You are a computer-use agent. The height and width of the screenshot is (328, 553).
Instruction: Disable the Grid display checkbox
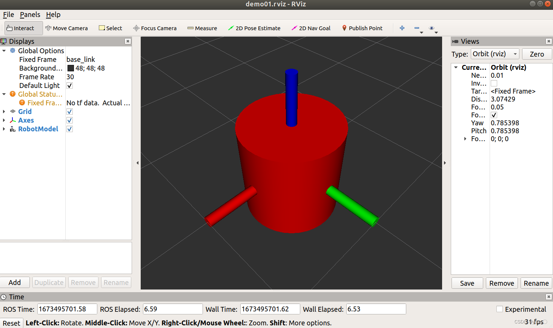[69, 112]
